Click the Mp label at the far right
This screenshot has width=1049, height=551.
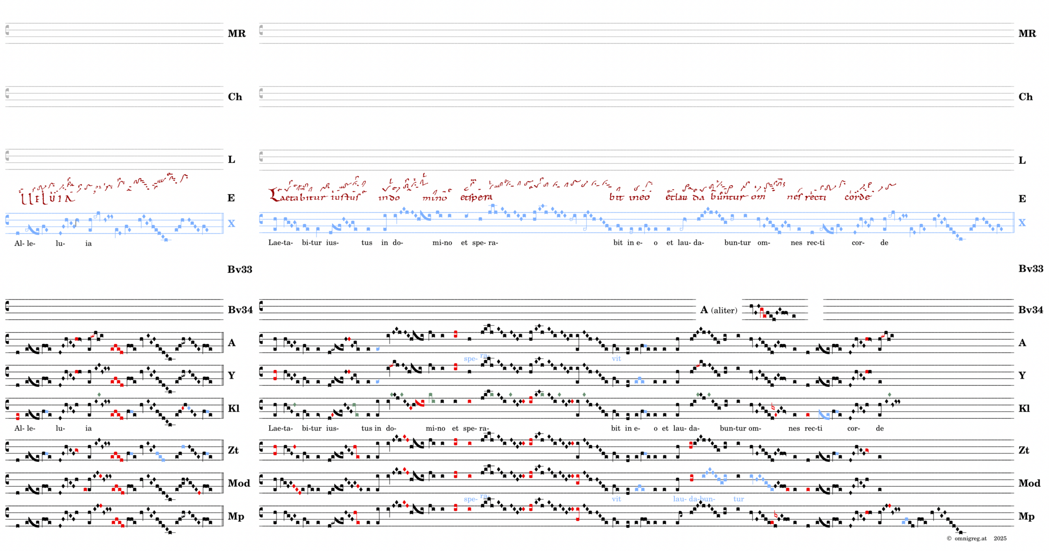[x=1026, y=516]
